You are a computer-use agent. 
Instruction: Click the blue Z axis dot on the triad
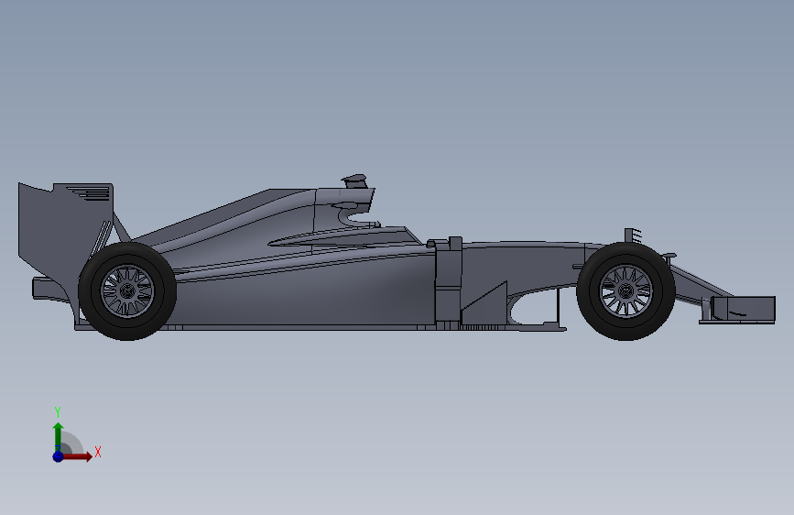point(58,456)
